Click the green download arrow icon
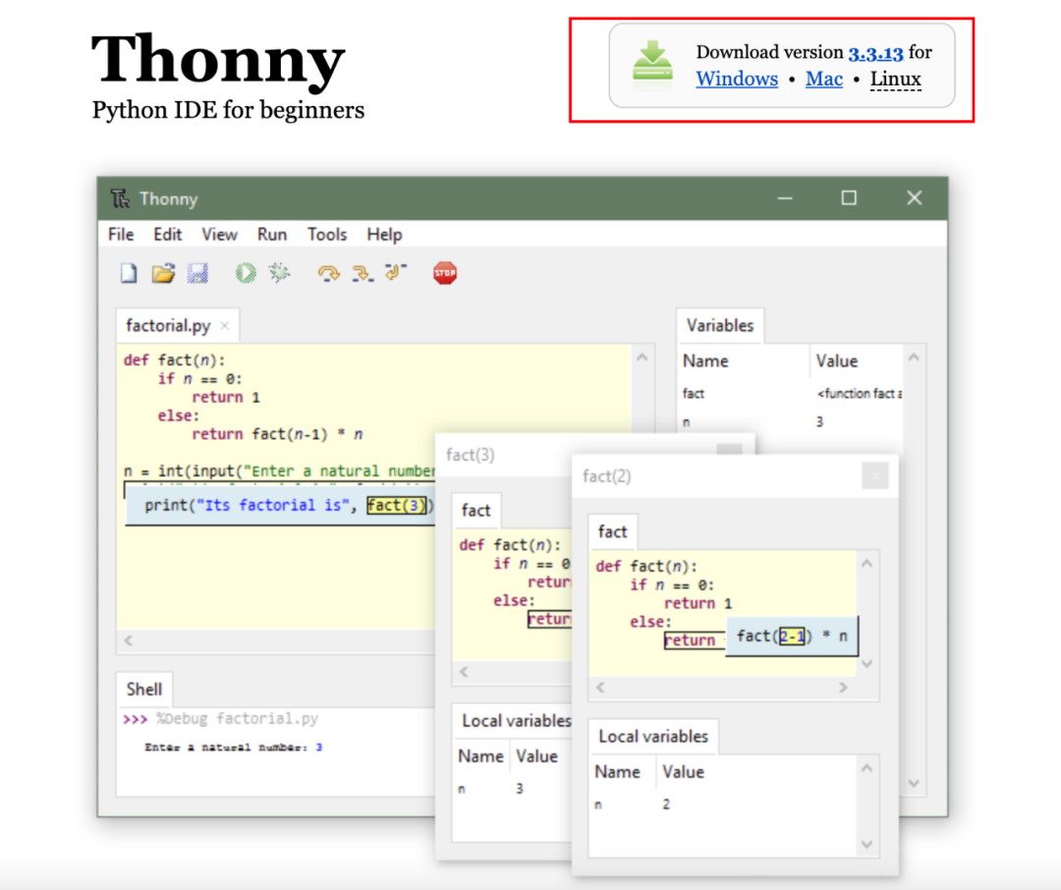This screenshot has width=1061, height=890. click(652, 65)
